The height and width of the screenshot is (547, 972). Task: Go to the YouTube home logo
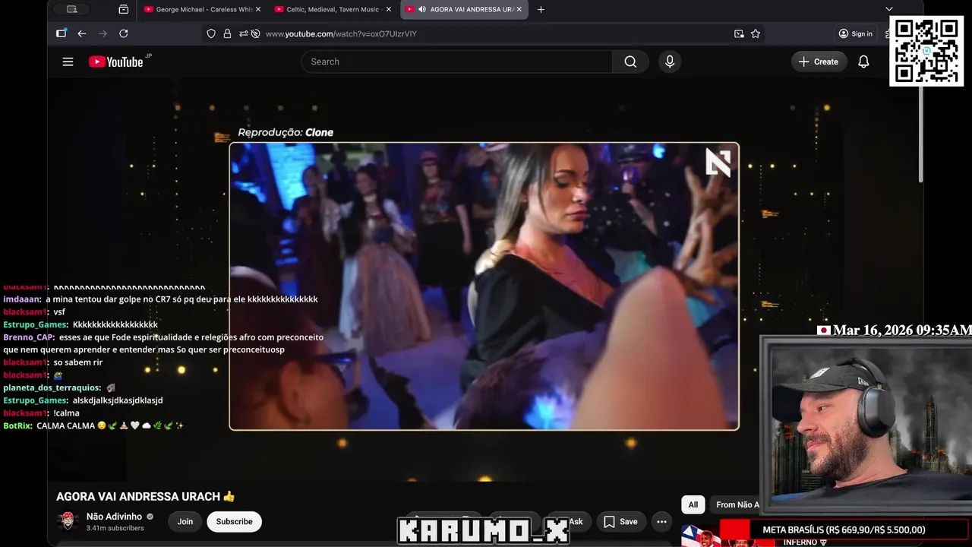click(116, 62)
